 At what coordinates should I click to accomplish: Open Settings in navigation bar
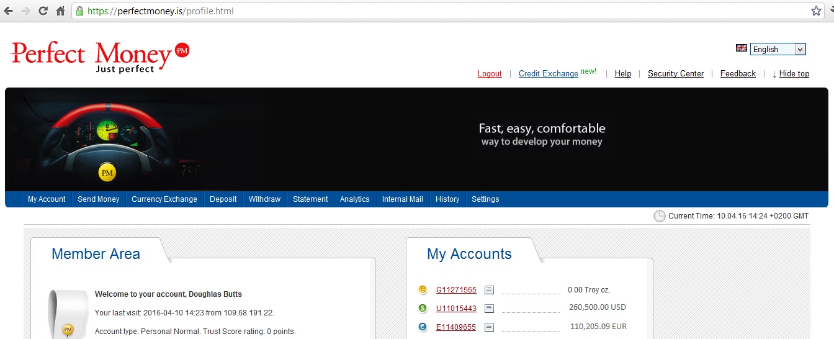485,199
